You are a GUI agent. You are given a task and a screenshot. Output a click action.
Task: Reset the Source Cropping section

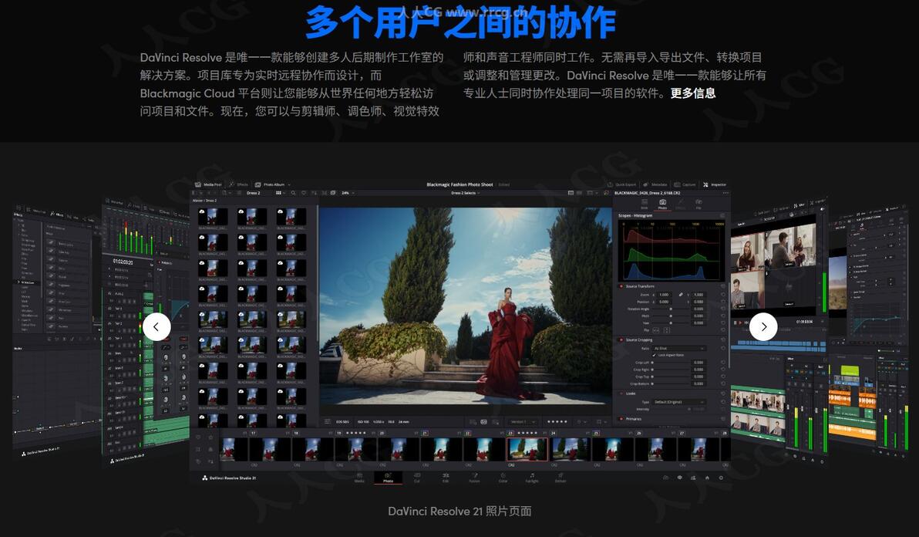pos(722,339)
